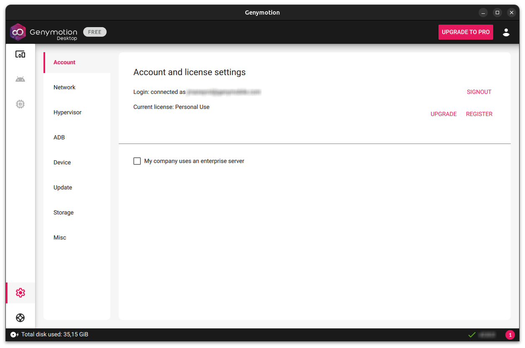This screenshot has width=525, height=348.
Task: Click the pink settings gear icon
Action: [x=20, y=293]
